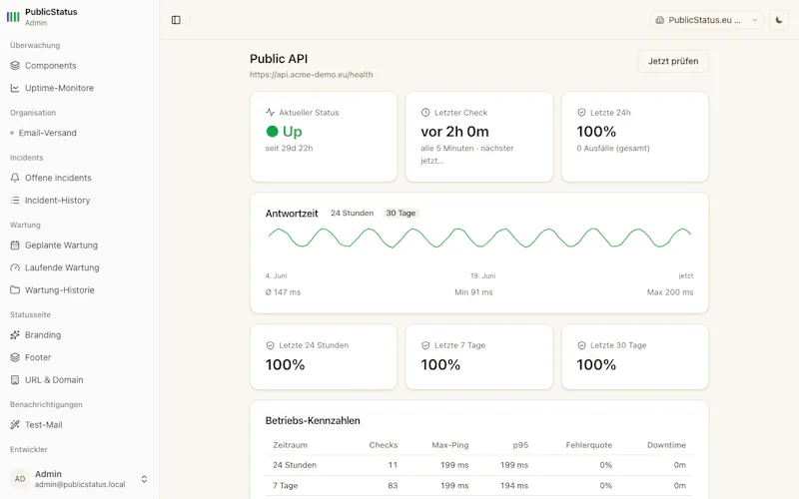Click the Antwortzeit response time graph

(x=479, y=238)
